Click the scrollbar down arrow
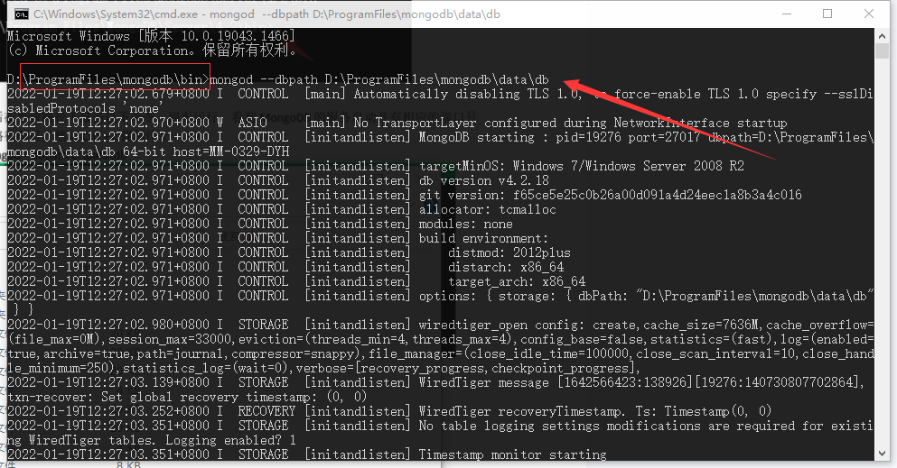 (882, 454)
